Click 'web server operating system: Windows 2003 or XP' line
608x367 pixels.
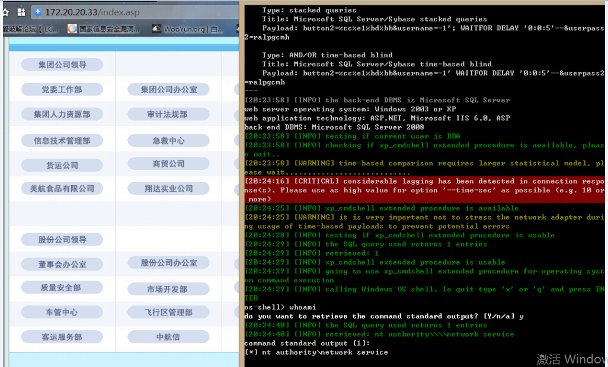click(x=350, y=109)
